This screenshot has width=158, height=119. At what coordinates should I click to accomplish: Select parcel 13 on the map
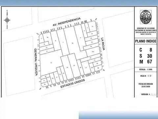[x=46, y=48]
